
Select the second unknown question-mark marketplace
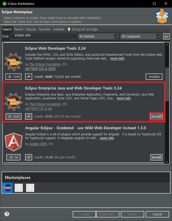(30, 188)
